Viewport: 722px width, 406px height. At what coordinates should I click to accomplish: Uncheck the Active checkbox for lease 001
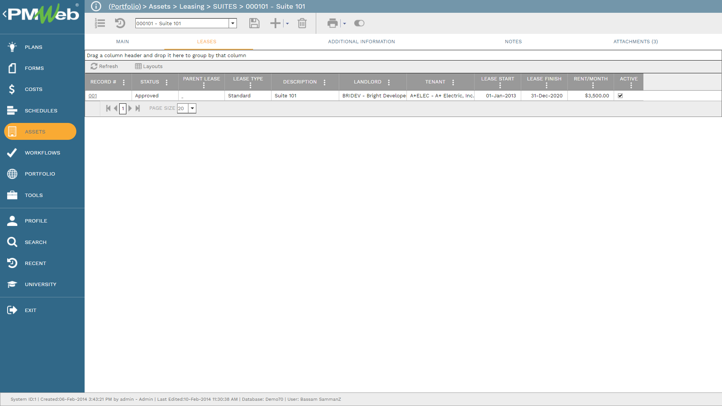click(x=620, y=96)
